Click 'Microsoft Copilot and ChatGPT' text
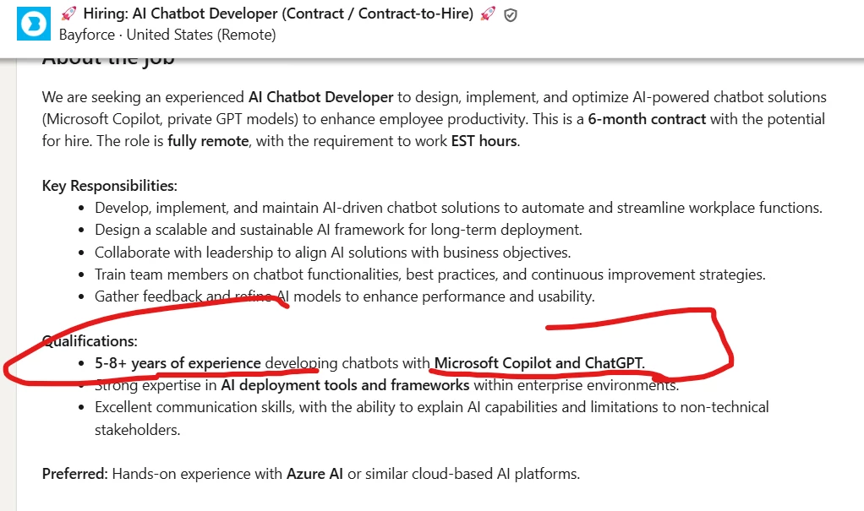This screenshot has width=864, height=511. [x=539, y=363]
